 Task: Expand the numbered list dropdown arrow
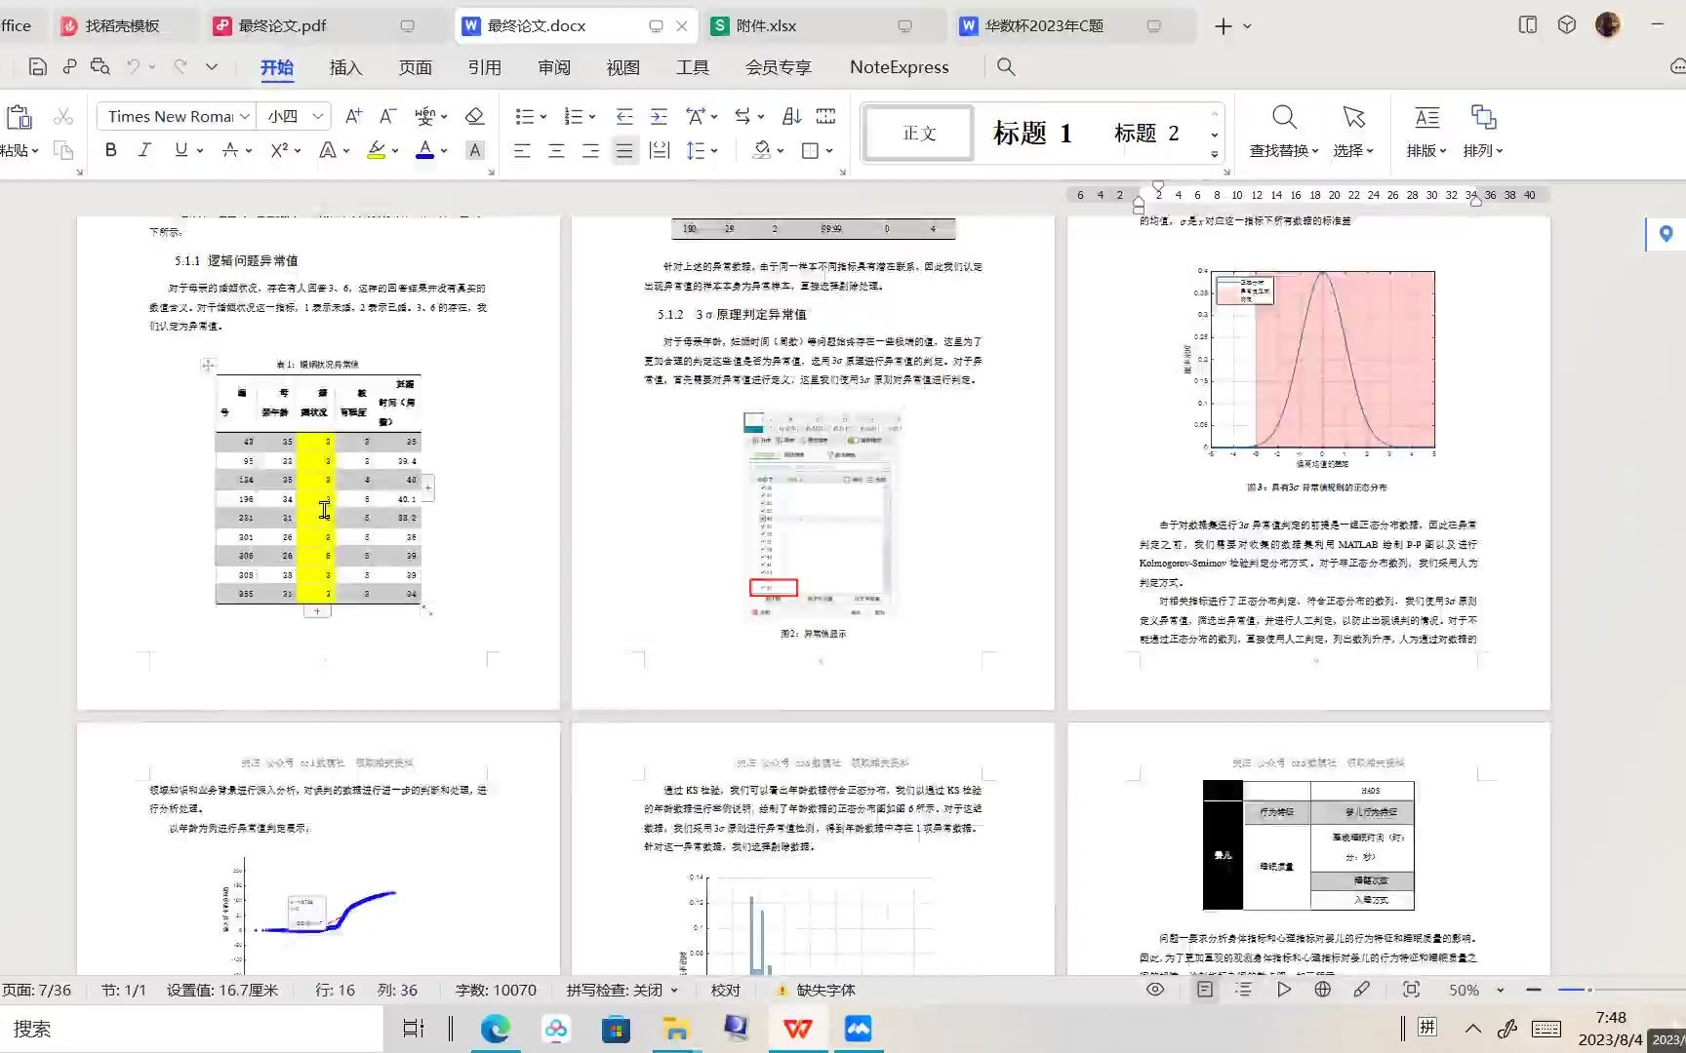tap(592, 117)
